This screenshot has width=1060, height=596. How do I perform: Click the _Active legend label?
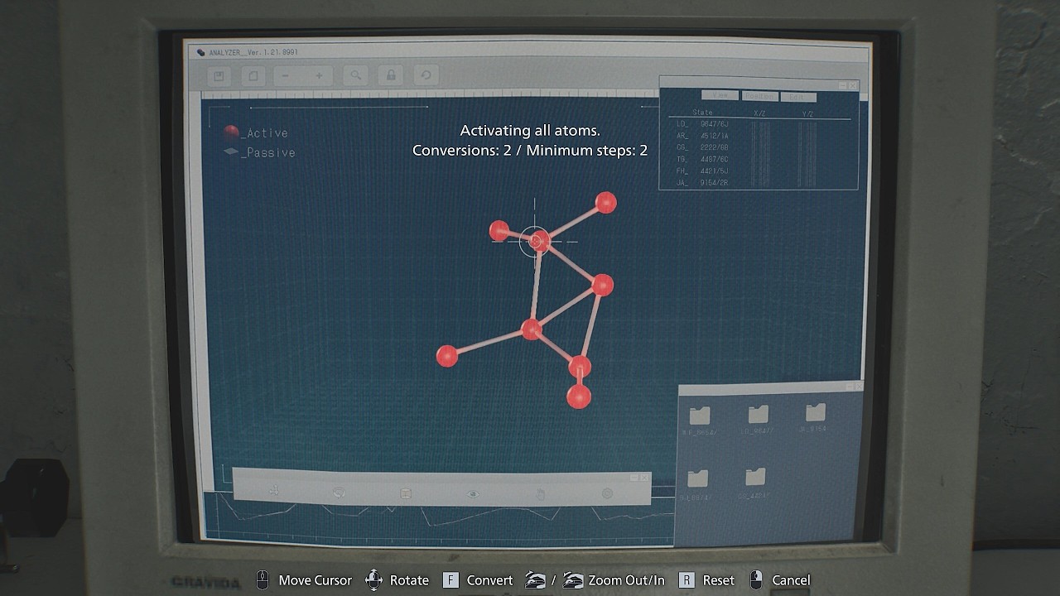[x=265, y=133]
